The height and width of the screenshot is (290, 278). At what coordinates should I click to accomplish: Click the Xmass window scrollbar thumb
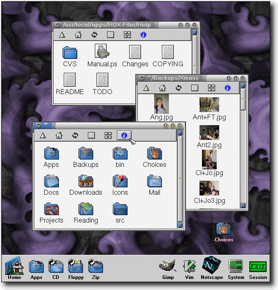243,99
